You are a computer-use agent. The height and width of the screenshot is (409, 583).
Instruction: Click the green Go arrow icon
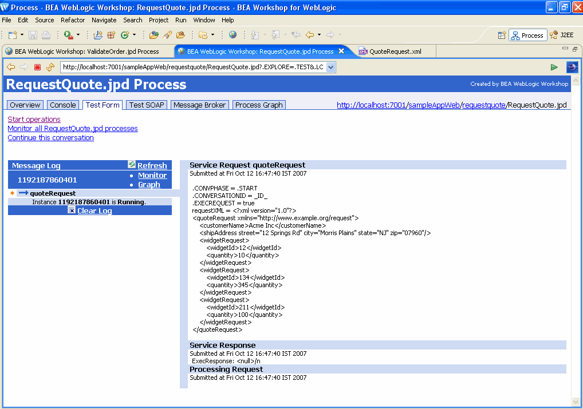pos(554,67)
